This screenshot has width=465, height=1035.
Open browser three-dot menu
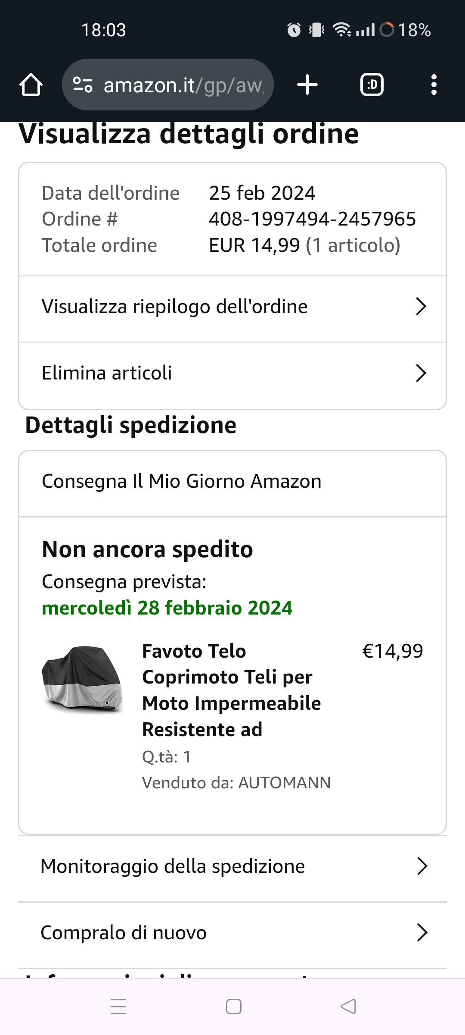coord(434,85)
